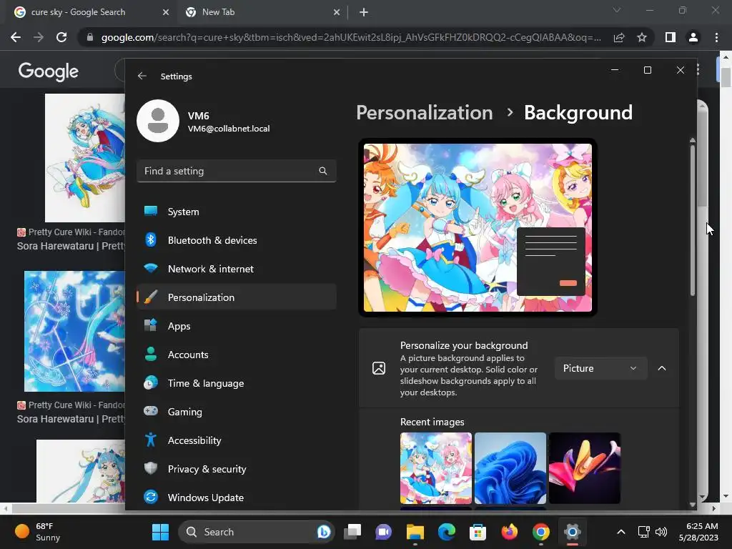Open Chrome's three-dot menu
Image resolution: width=732 pixels, height=549 pixels.
[x=716, y=37]
